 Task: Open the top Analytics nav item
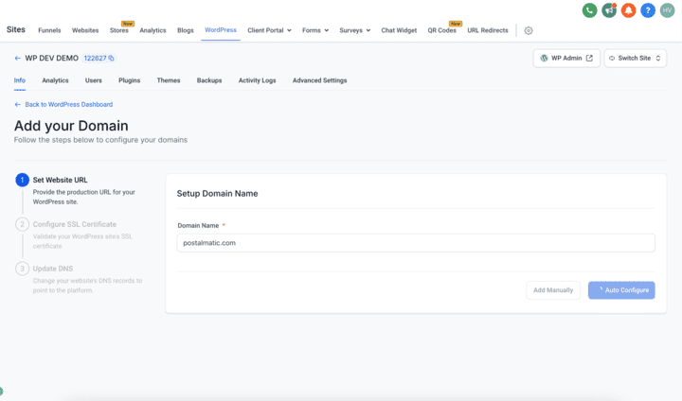tap(153, 30)
